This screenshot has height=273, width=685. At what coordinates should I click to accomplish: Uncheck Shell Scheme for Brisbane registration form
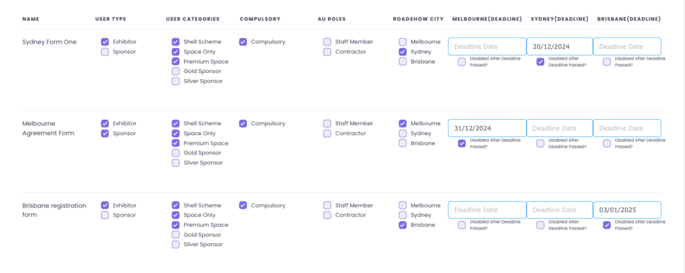click(175, 205)
